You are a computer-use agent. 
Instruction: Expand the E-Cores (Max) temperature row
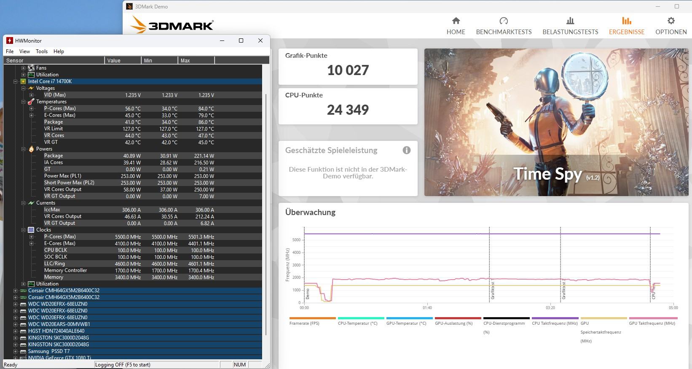pos(31,115)
